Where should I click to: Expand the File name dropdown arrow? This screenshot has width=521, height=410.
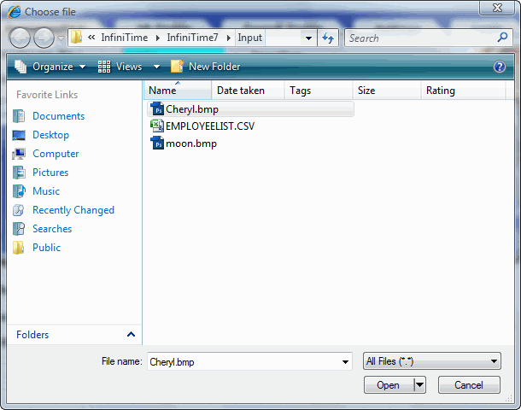345,362
